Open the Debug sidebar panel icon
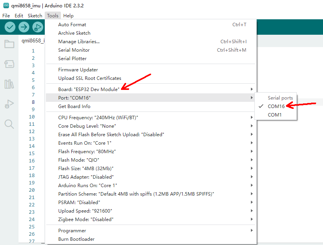The image size is (323, 245). pos(9,104)
